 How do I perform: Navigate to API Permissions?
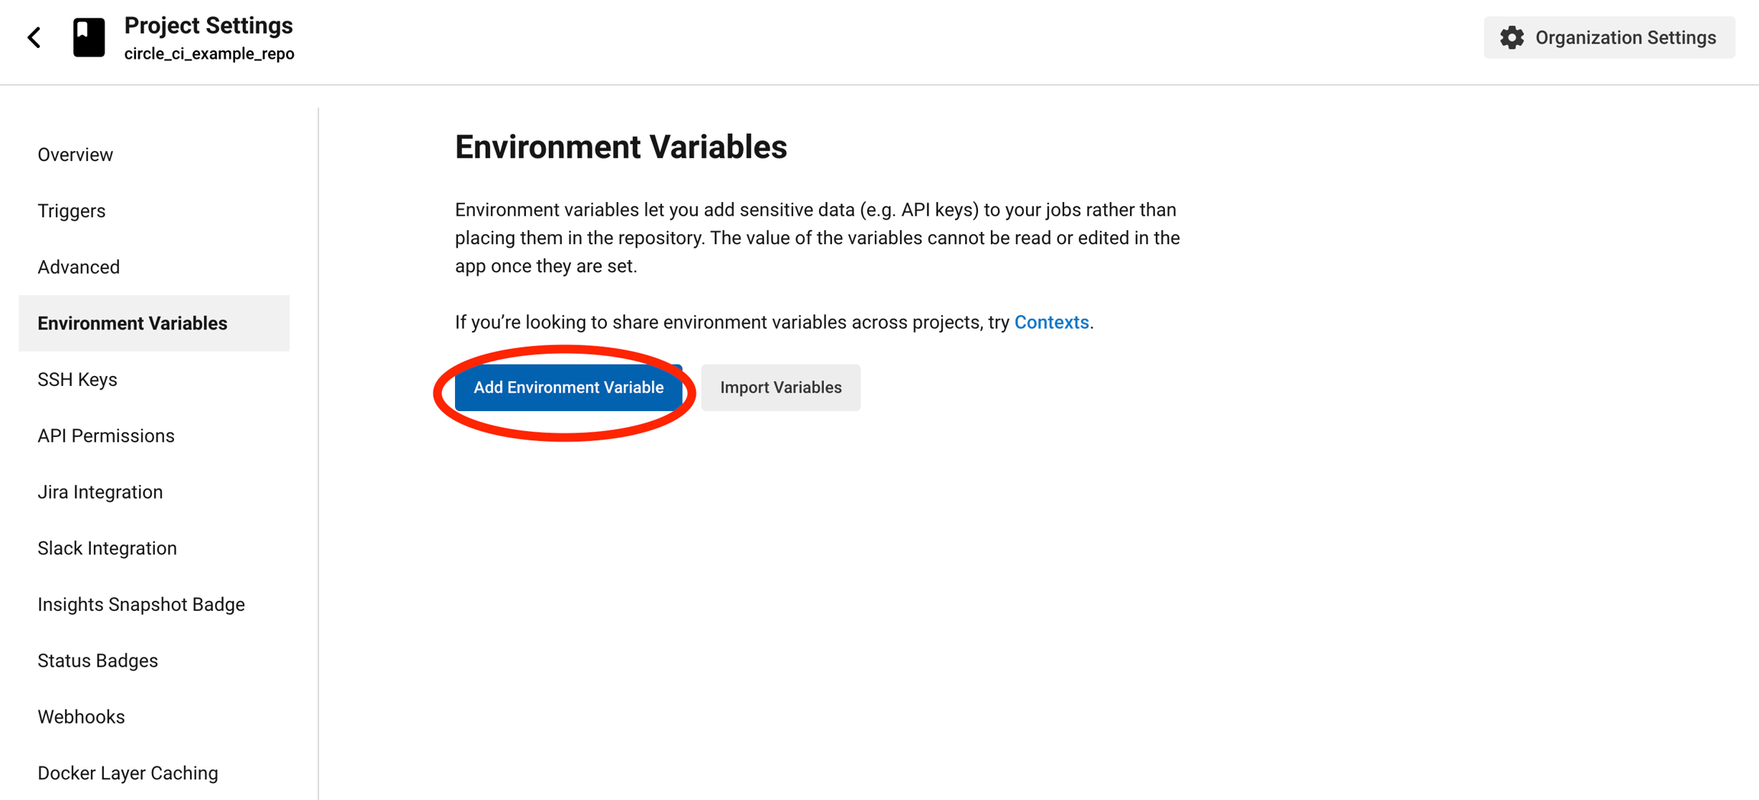[x=106, y=436]
